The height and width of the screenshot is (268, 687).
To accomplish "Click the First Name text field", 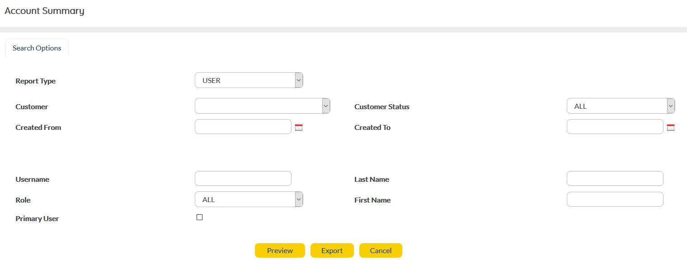I will (615, 199).
